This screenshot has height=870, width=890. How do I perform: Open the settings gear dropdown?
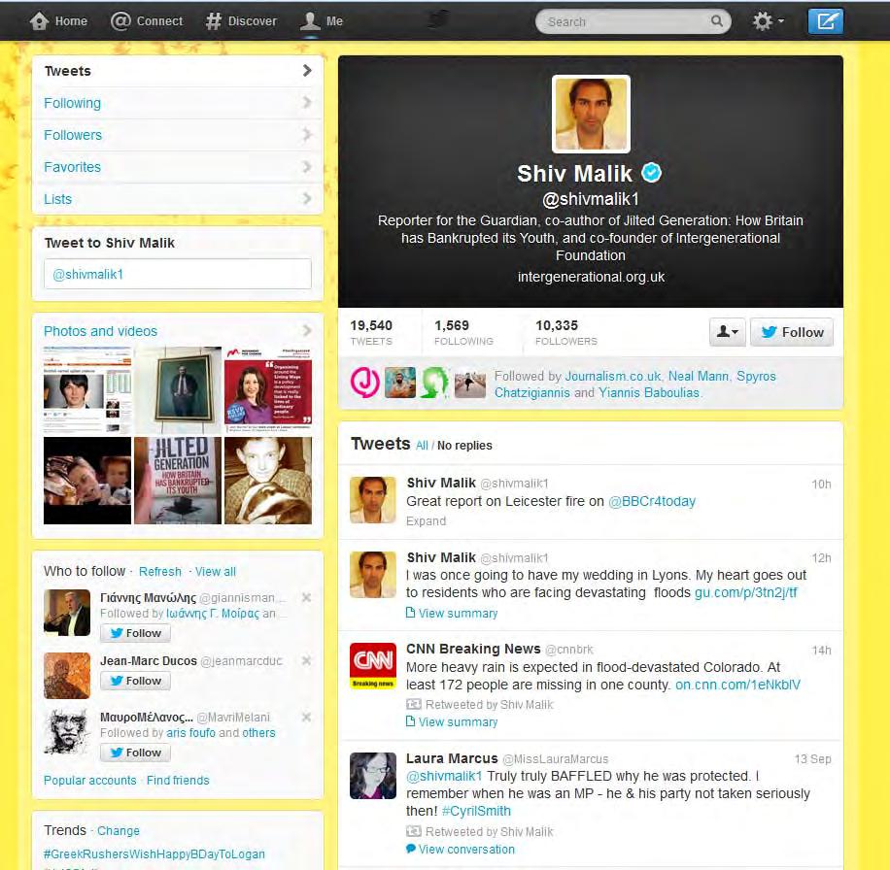pyautogui.click(x=768, y=21)
